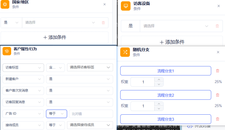
Task: Click the 是 operator label in 访客设备
Action: click(x=130, y=26)
